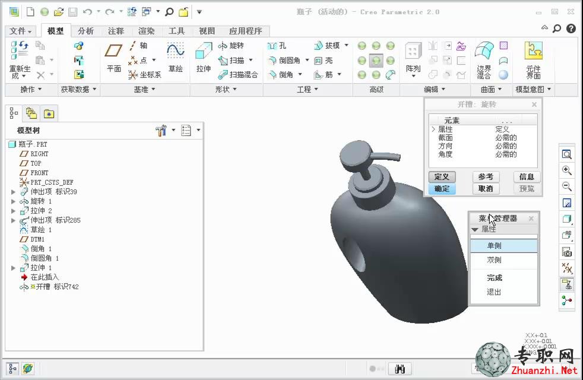Click the 确定 button in the dialog
Screen dimensions: 583x380
pyautogui.click(x=442, y=189)
